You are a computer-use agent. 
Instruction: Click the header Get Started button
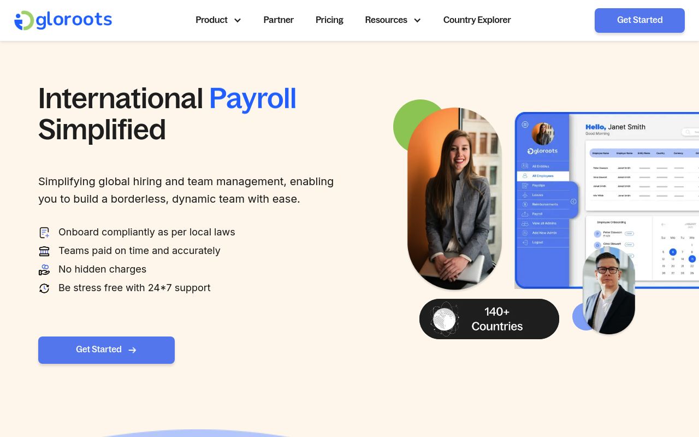click(x=639, y=20)
